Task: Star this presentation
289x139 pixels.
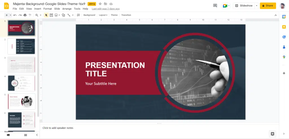Action: (x=100, y=4)
